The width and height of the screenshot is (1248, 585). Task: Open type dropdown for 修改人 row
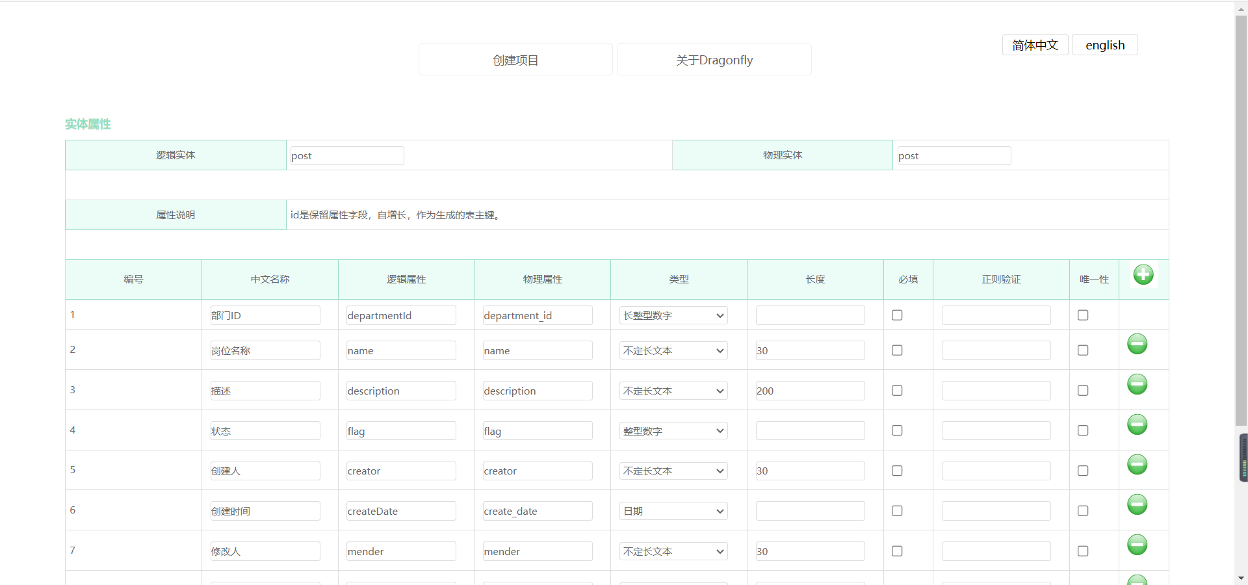pyautogui.click(x=673, y=551)
